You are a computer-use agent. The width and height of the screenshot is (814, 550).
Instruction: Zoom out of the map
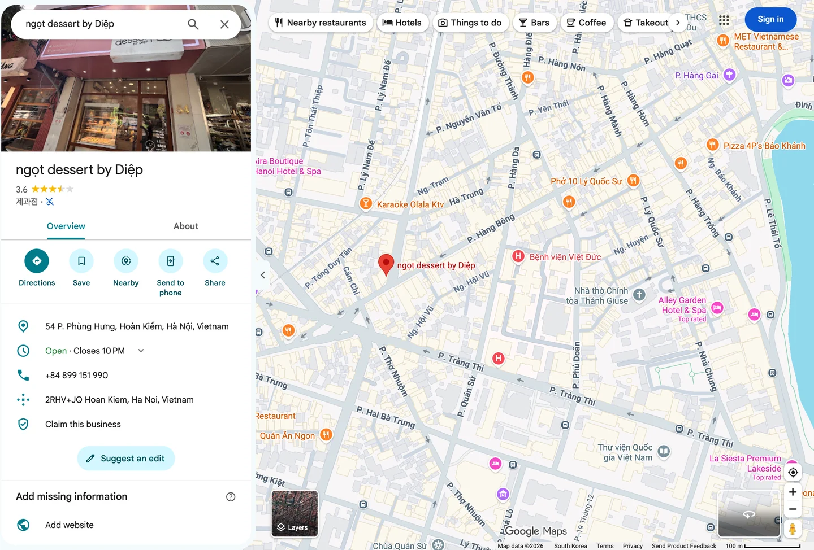coord(793,509)
